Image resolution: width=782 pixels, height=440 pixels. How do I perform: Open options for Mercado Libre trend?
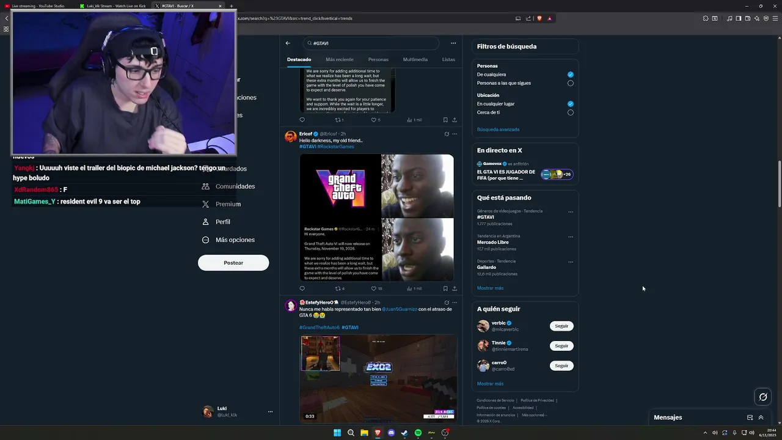pos(571,237)
